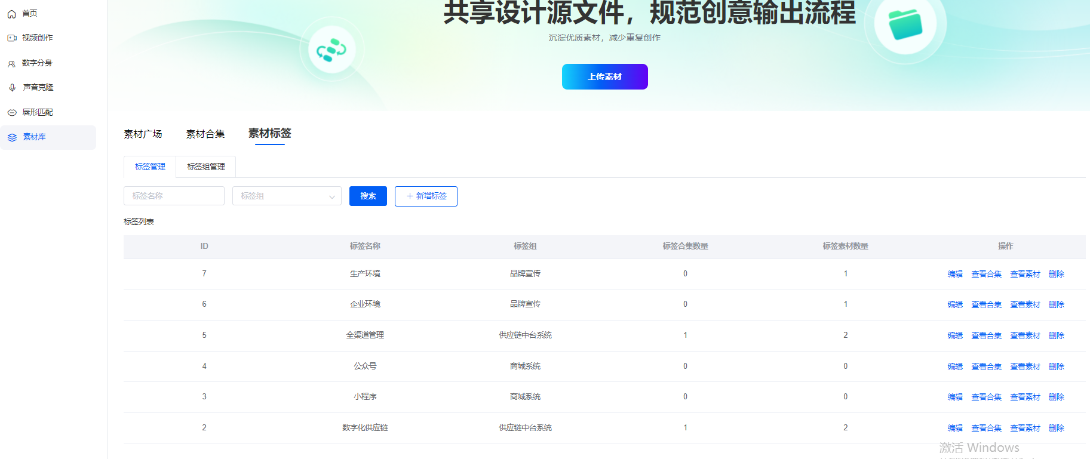Open the 素材合集 tab
The width and height of the screenshot is (1090, 459).
pos(205,134)
